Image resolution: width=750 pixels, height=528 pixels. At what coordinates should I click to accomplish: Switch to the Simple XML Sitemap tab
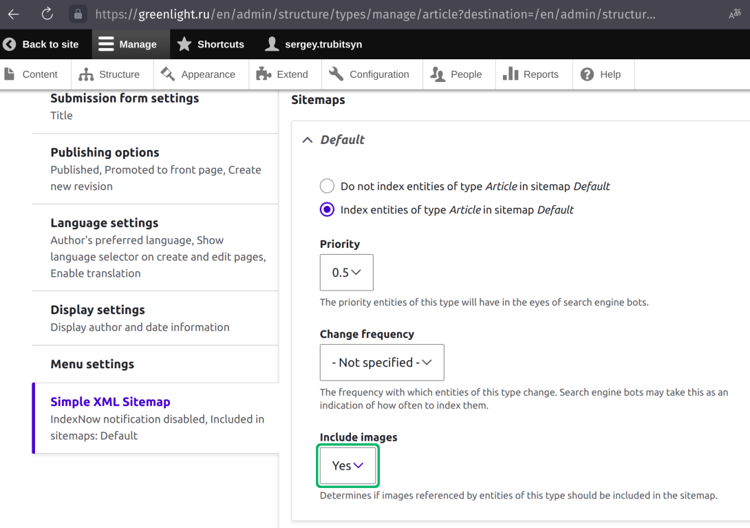point(110,401)
